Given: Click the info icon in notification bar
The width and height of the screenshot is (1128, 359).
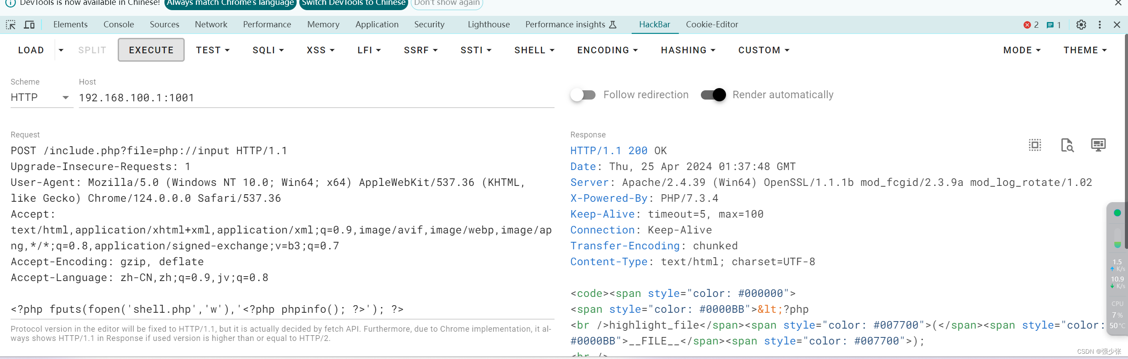Looking at the screenshot, I should pos(11,3).
